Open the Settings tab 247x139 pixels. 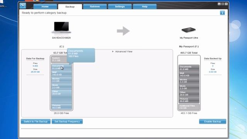click(120, 7)
